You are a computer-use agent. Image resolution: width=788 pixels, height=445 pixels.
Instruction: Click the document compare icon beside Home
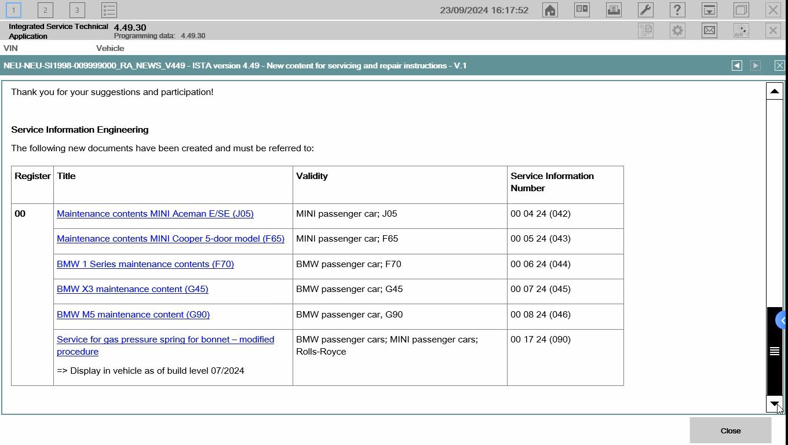pyautogui.click(x=582, y=10)
